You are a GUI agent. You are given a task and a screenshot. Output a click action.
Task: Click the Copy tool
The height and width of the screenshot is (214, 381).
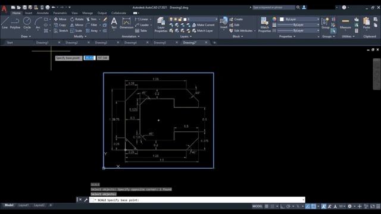pos(60,25)
